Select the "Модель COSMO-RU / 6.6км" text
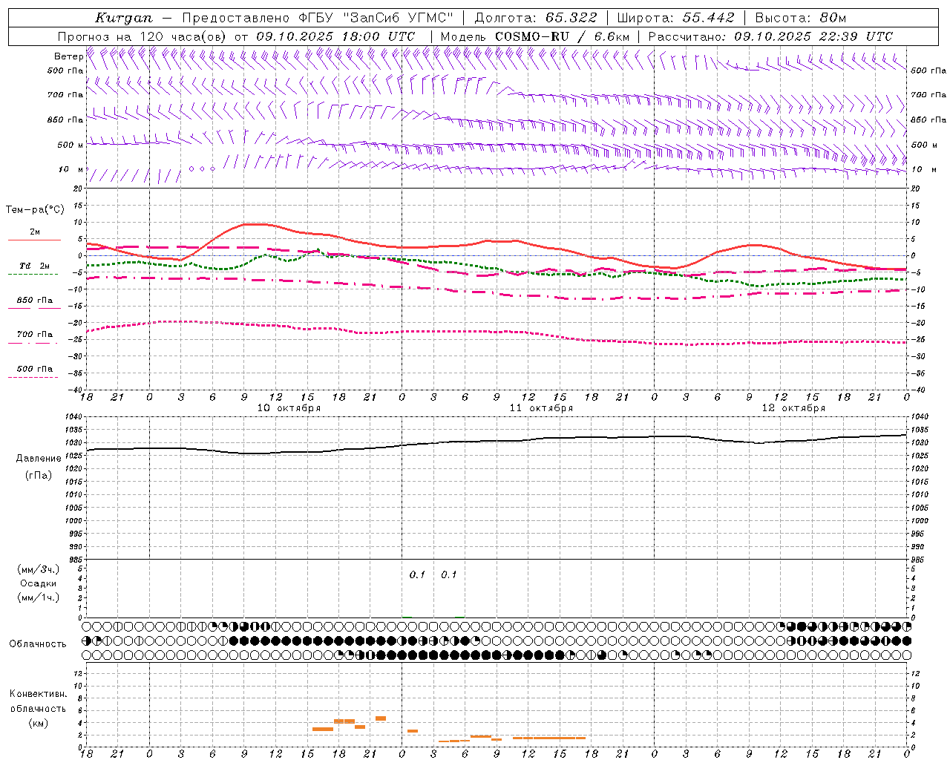The height and width of the screenshot is (760, 950). coord(535,36)
